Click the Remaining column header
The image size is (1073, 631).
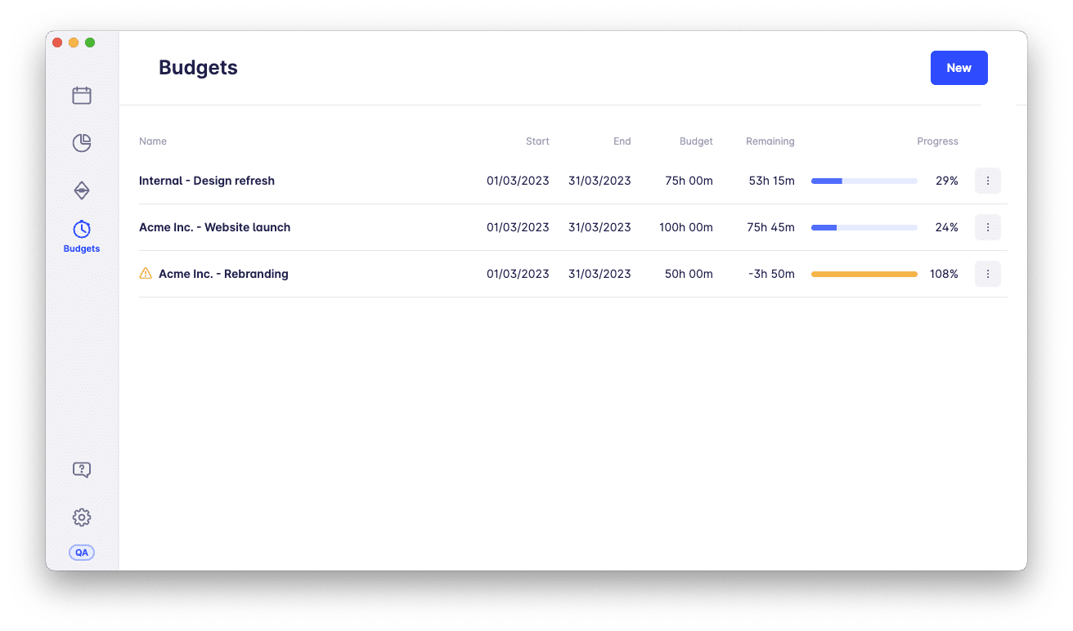tap(770, 141)
